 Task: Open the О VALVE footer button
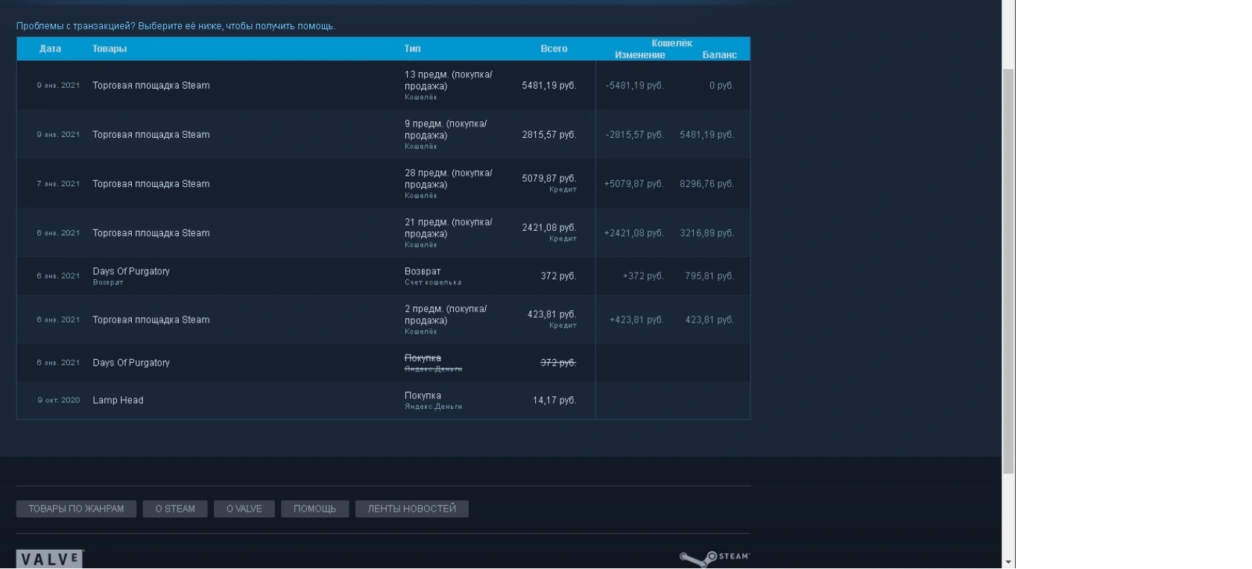coord(244,509)
